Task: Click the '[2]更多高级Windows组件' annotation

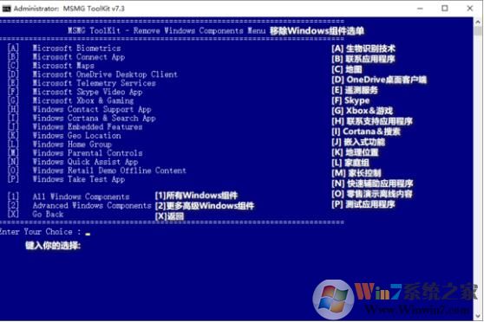Action: tap(205, 206)
